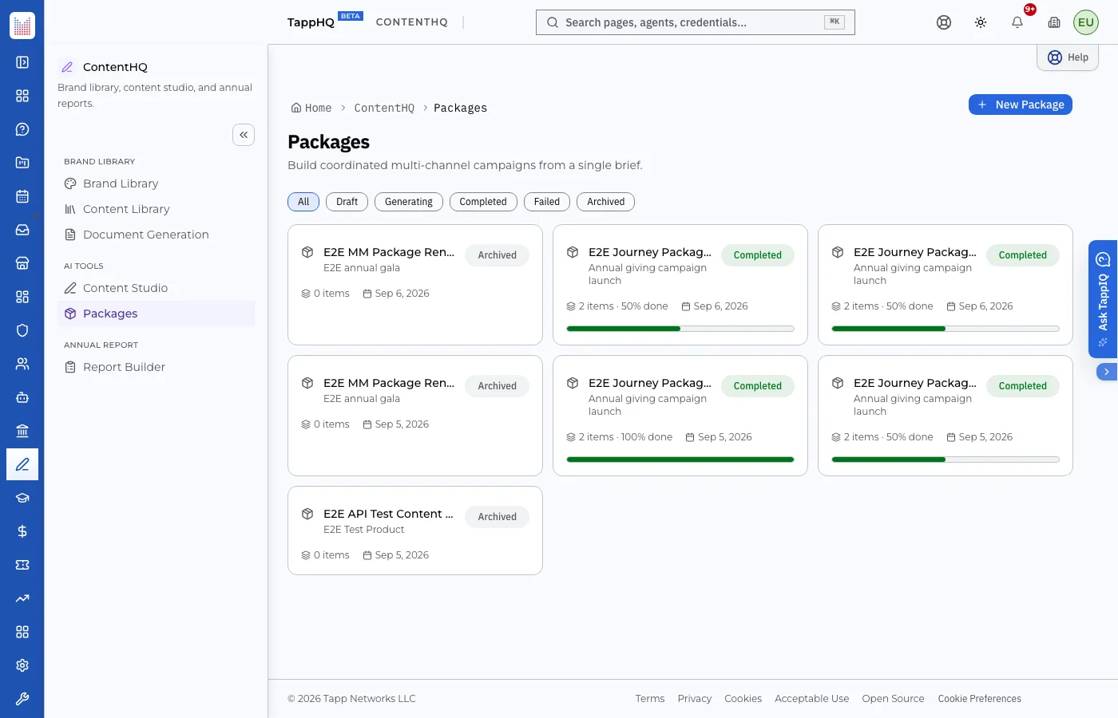Open the EU user avatar menu

click(x=1086, y=22)
